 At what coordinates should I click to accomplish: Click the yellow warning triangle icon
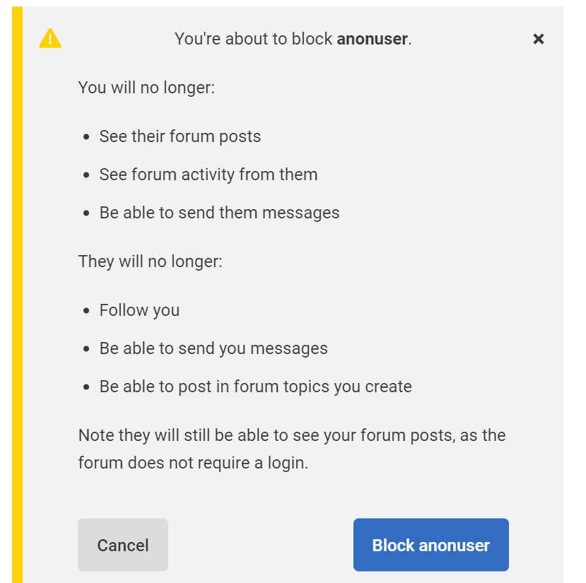coord(50,38)
